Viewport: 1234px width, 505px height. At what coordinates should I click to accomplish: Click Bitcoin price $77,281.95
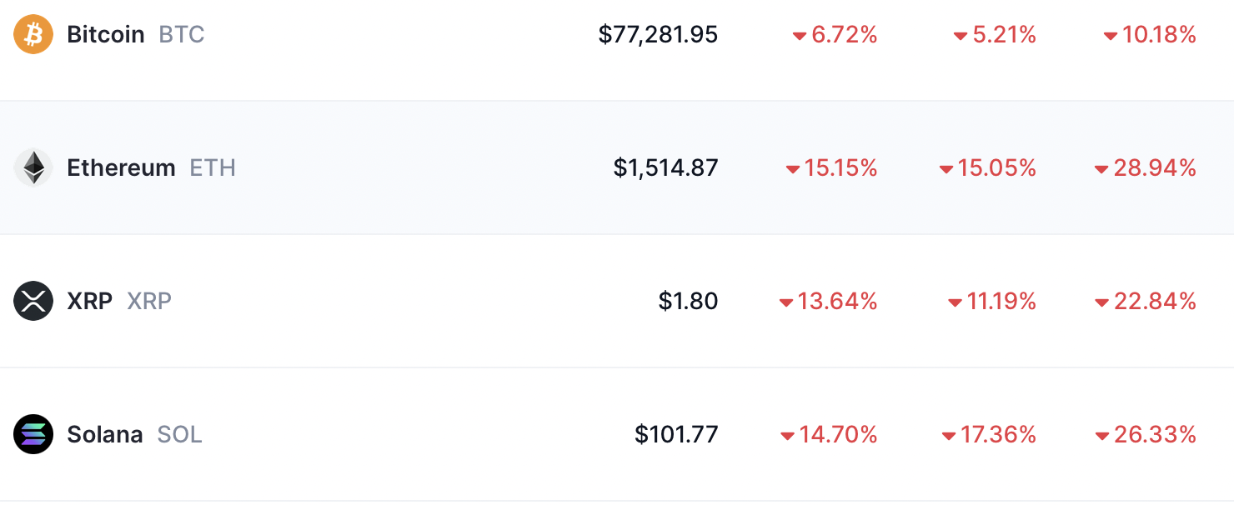pos(658,34)
